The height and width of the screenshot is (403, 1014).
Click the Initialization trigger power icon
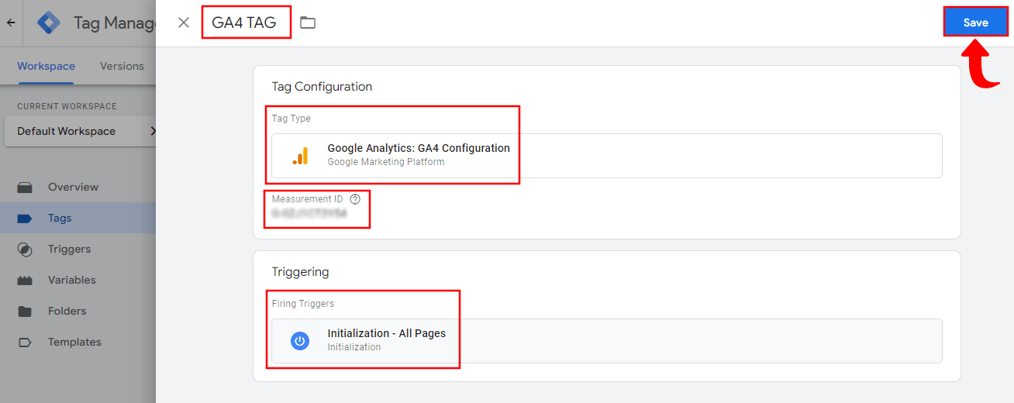300,340
